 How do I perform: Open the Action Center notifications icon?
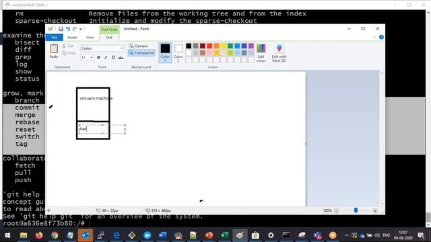(420, 235)
